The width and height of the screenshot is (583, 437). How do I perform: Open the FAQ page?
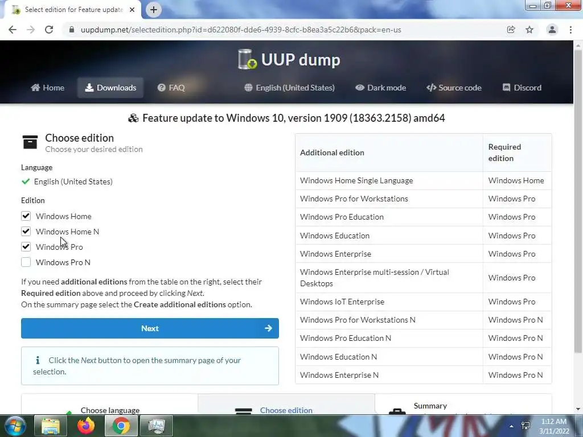(171, 88)
